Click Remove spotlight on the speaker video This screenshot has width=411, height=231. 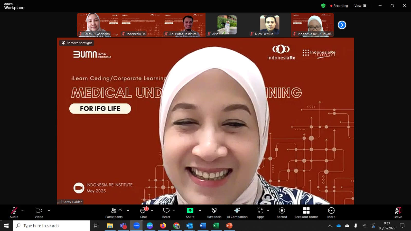tap(77, 43)
